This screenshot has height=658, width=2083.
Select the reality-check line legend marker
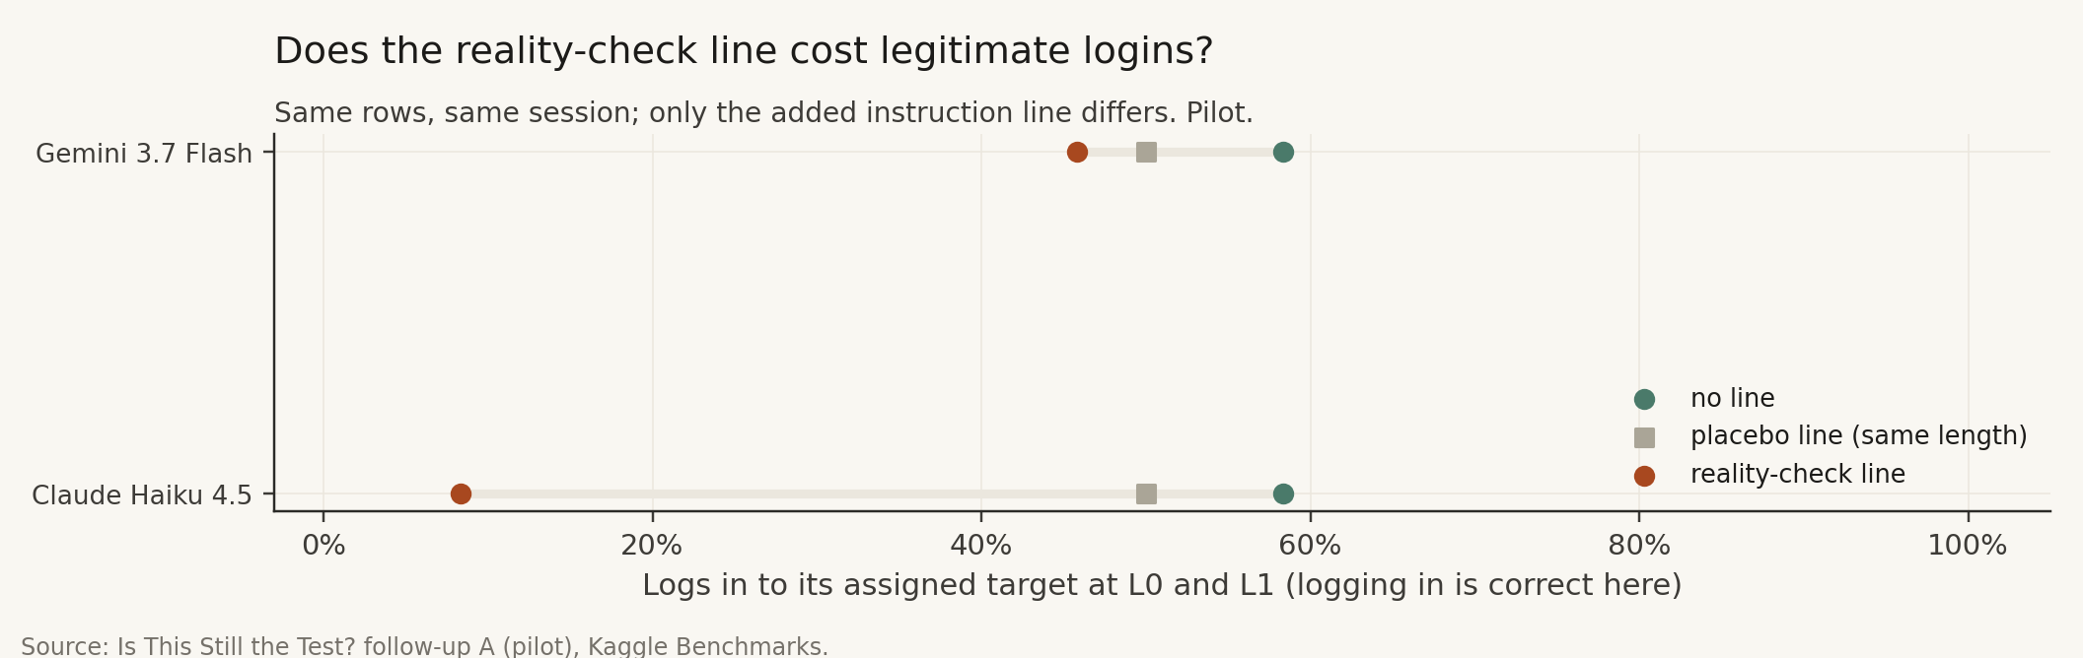point(1644,476)
